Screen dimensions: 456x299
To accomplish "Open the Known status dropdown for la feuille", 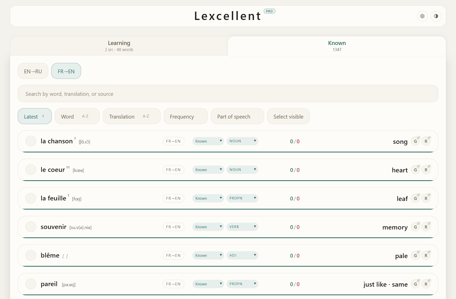I will (208, 198).
